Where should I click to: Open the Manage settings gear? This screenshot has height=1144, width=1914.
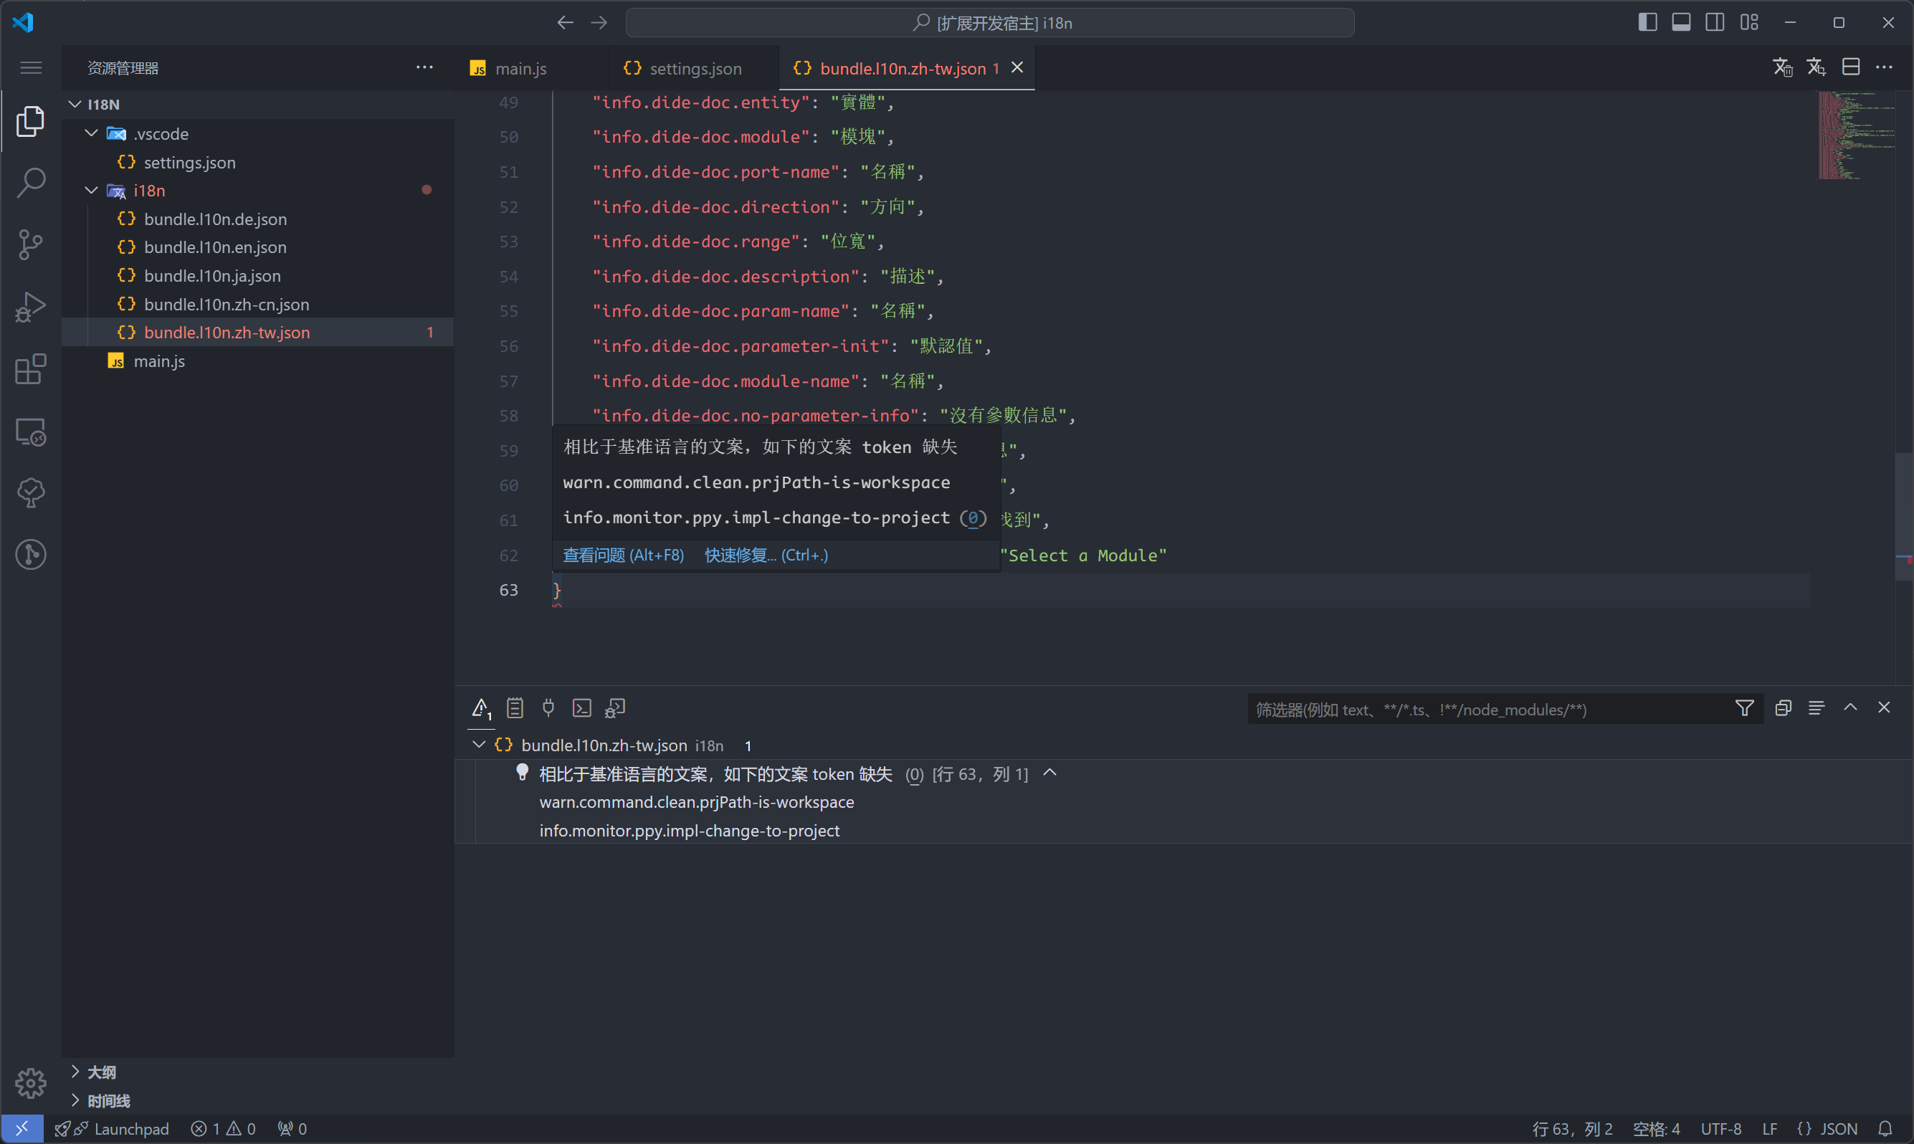click(x=30, y=1083)
